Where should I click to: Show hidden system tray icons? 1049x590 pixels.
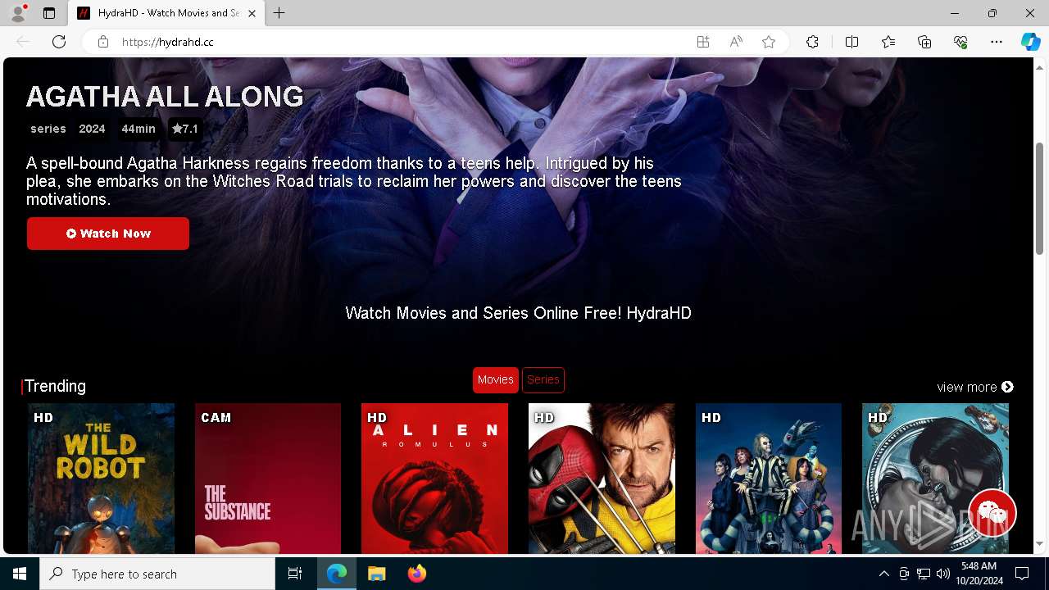pyautogui.click(x=883, y=574)
